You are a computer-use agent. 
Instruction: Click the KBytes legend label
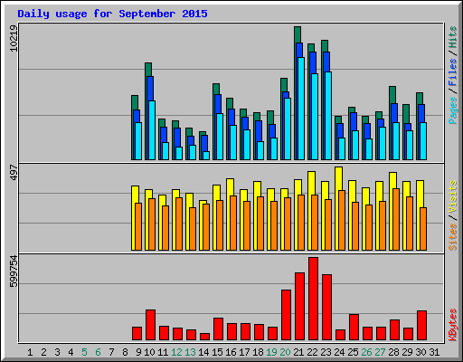point(452,325)
